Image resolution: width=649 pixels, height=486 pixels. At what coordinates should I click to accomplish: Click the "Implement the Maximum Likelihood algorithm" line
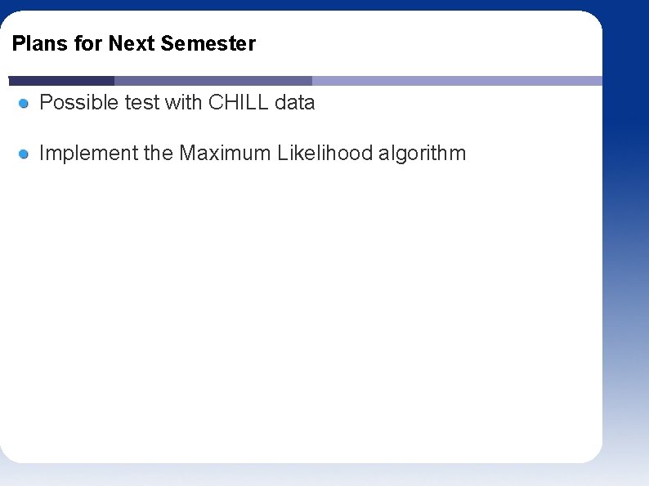point(253,154)
